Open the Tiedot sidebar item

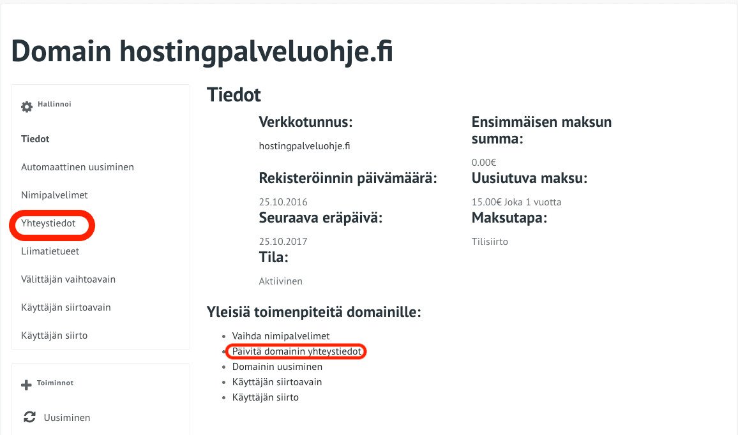point(35,139)
